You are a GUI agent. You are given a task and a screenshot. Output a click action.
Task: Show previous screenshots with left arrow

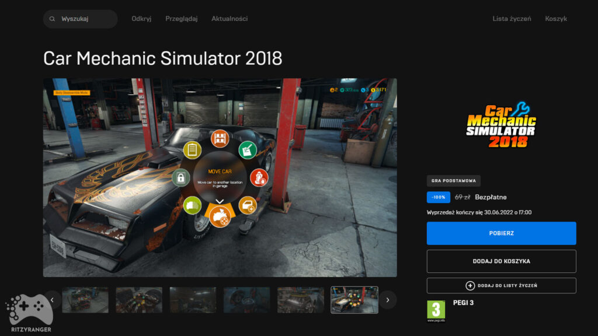(x=52, y=300)
